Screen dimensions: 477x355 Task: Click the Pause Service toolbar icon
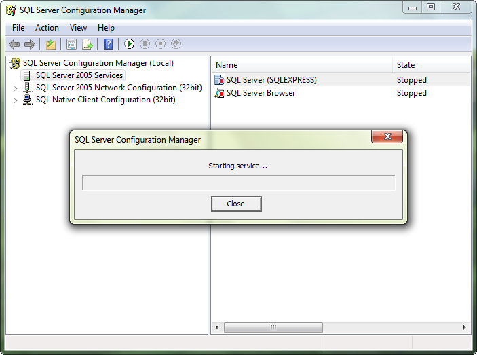click(x=145, y=44)
